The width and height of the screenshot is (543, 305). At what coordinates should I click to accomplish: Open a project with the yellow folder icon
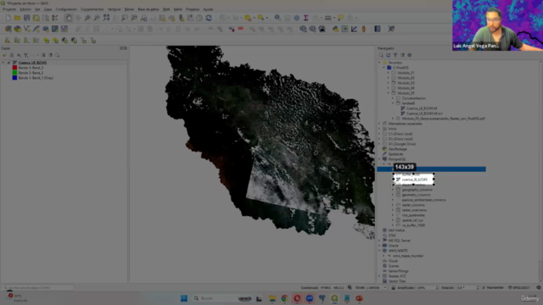coord(17,18)
